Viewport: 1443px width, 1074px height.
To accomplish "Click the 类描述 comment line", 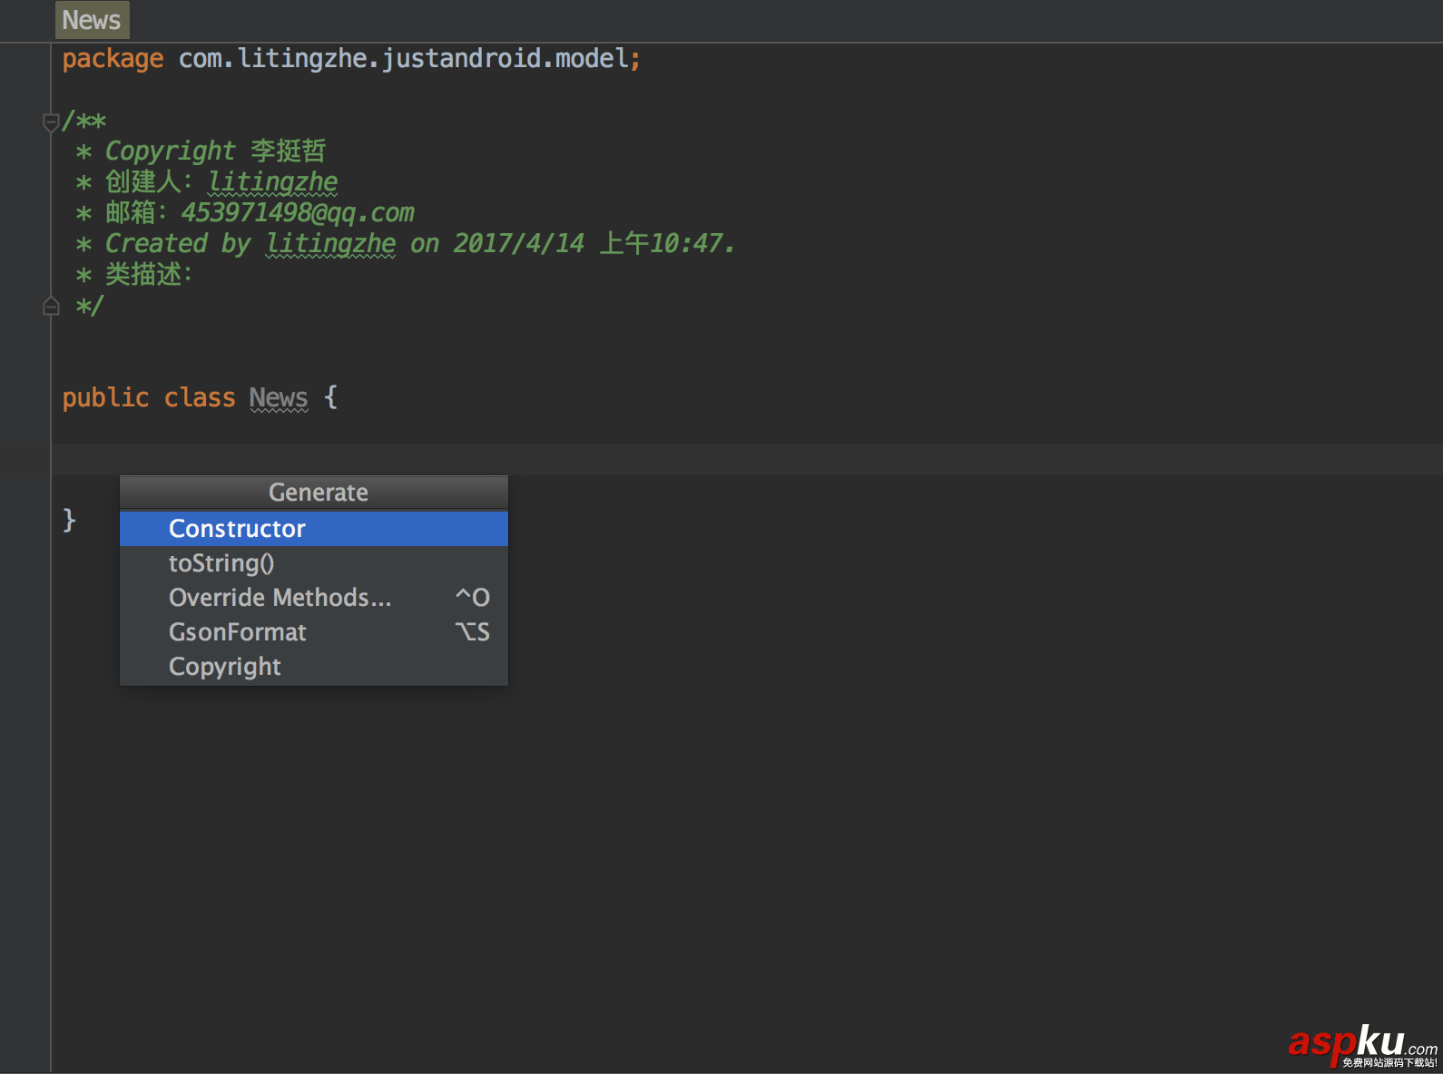I will (x=149, y=275).
